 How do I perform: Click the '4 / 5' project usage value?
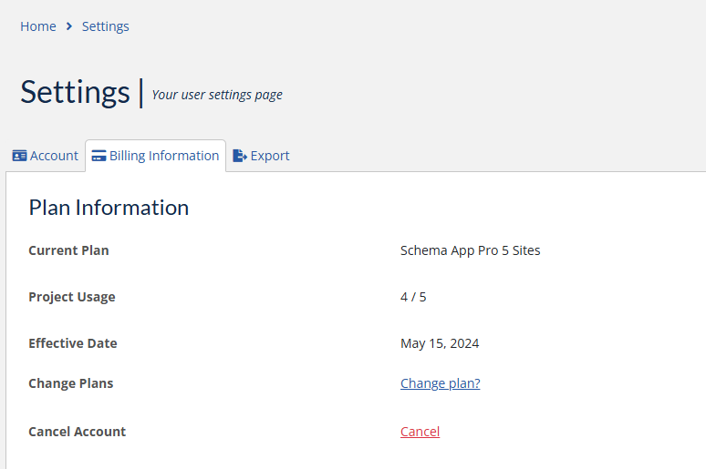click(x=413, y=297)
